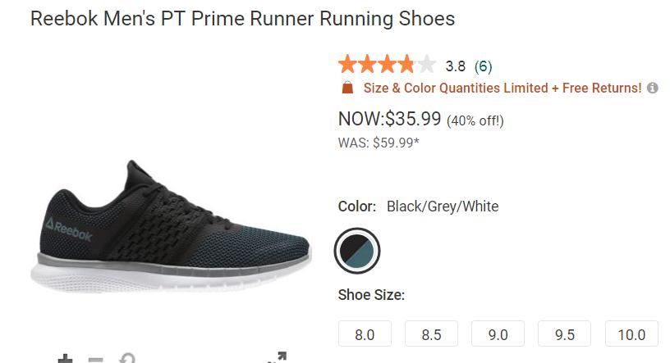Screen dimensions: 670x363
Task: Select the Black/Grey/White color swatch
Action: pos(358,250)
